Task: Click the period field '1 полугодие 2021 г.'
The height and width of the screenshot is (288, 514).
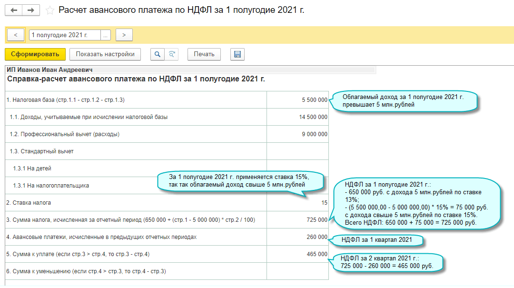Action: click(x=65, y=35)
